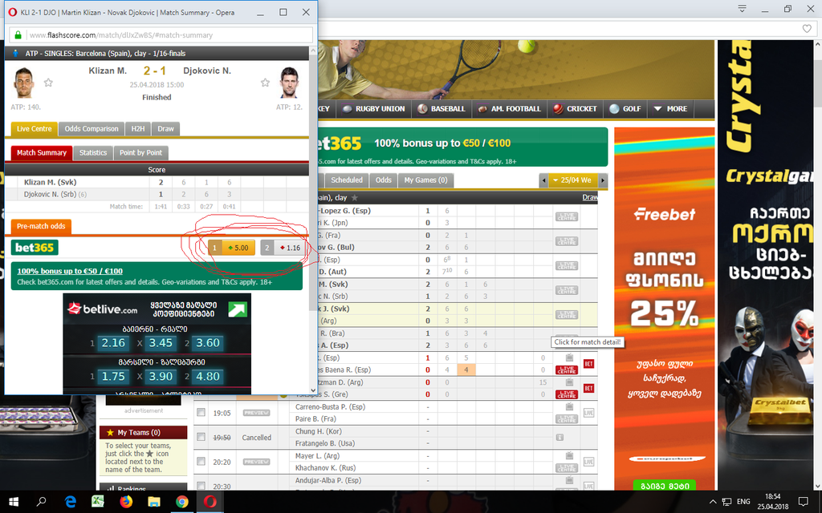822x513 pixels.
Task: Click LIVE icon on Carreno-Busta vs Paire row
Action: click(588, 413)
